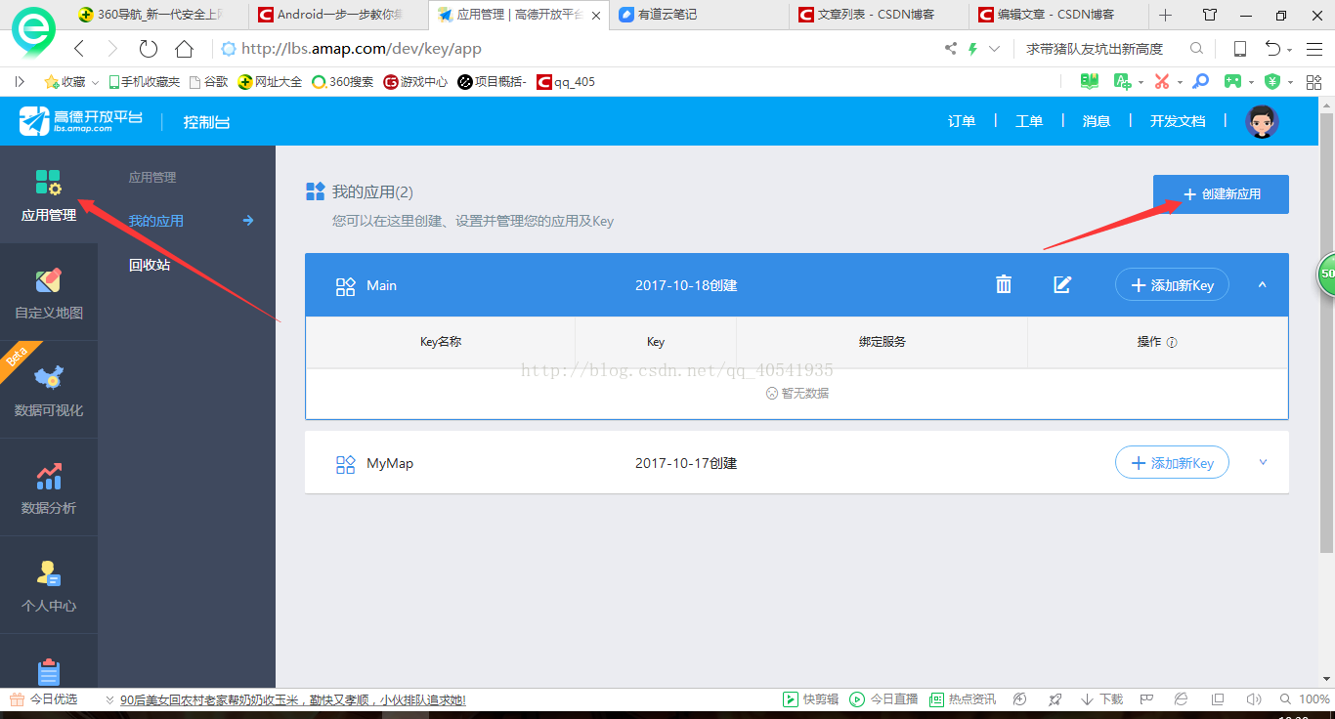This screenshot has width=1335, height=719.
Task: Switch to 360导航 browser tab
Action: (x=158, y=15)
